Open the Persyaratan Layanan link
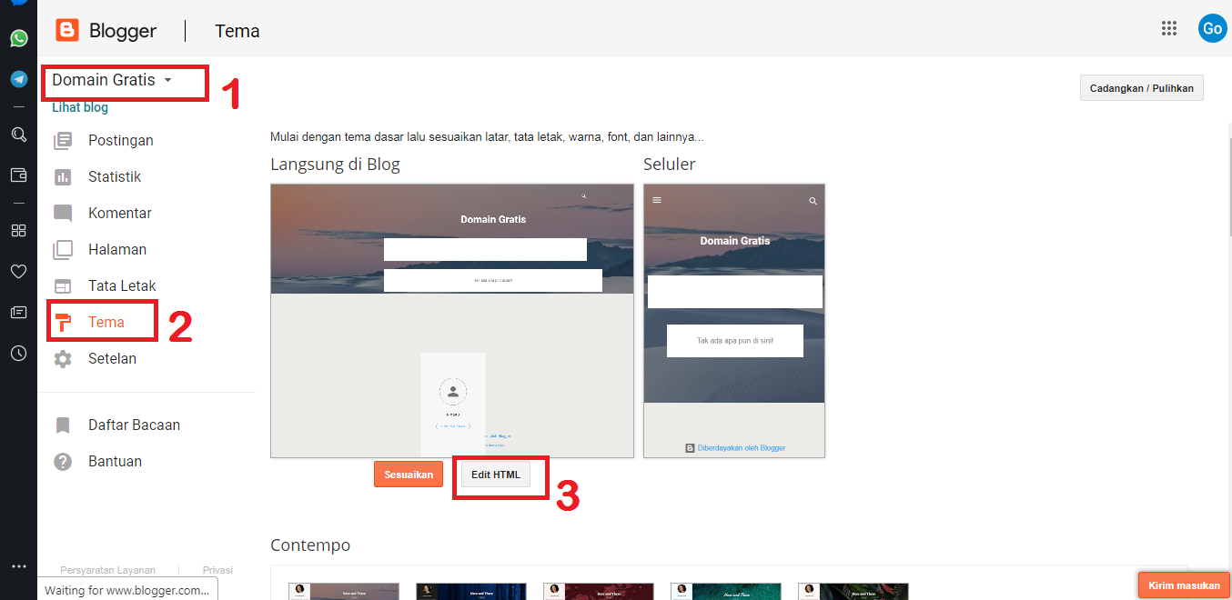Screen dimensions: 1232x600 tap(107, 570)
